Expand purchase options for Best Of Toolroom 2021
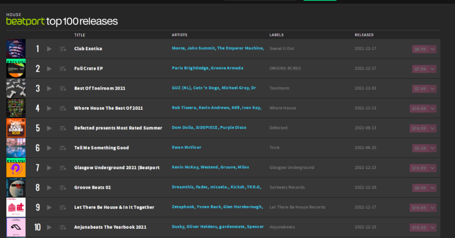The image size is (455, 238). click(x=433, y=89)
